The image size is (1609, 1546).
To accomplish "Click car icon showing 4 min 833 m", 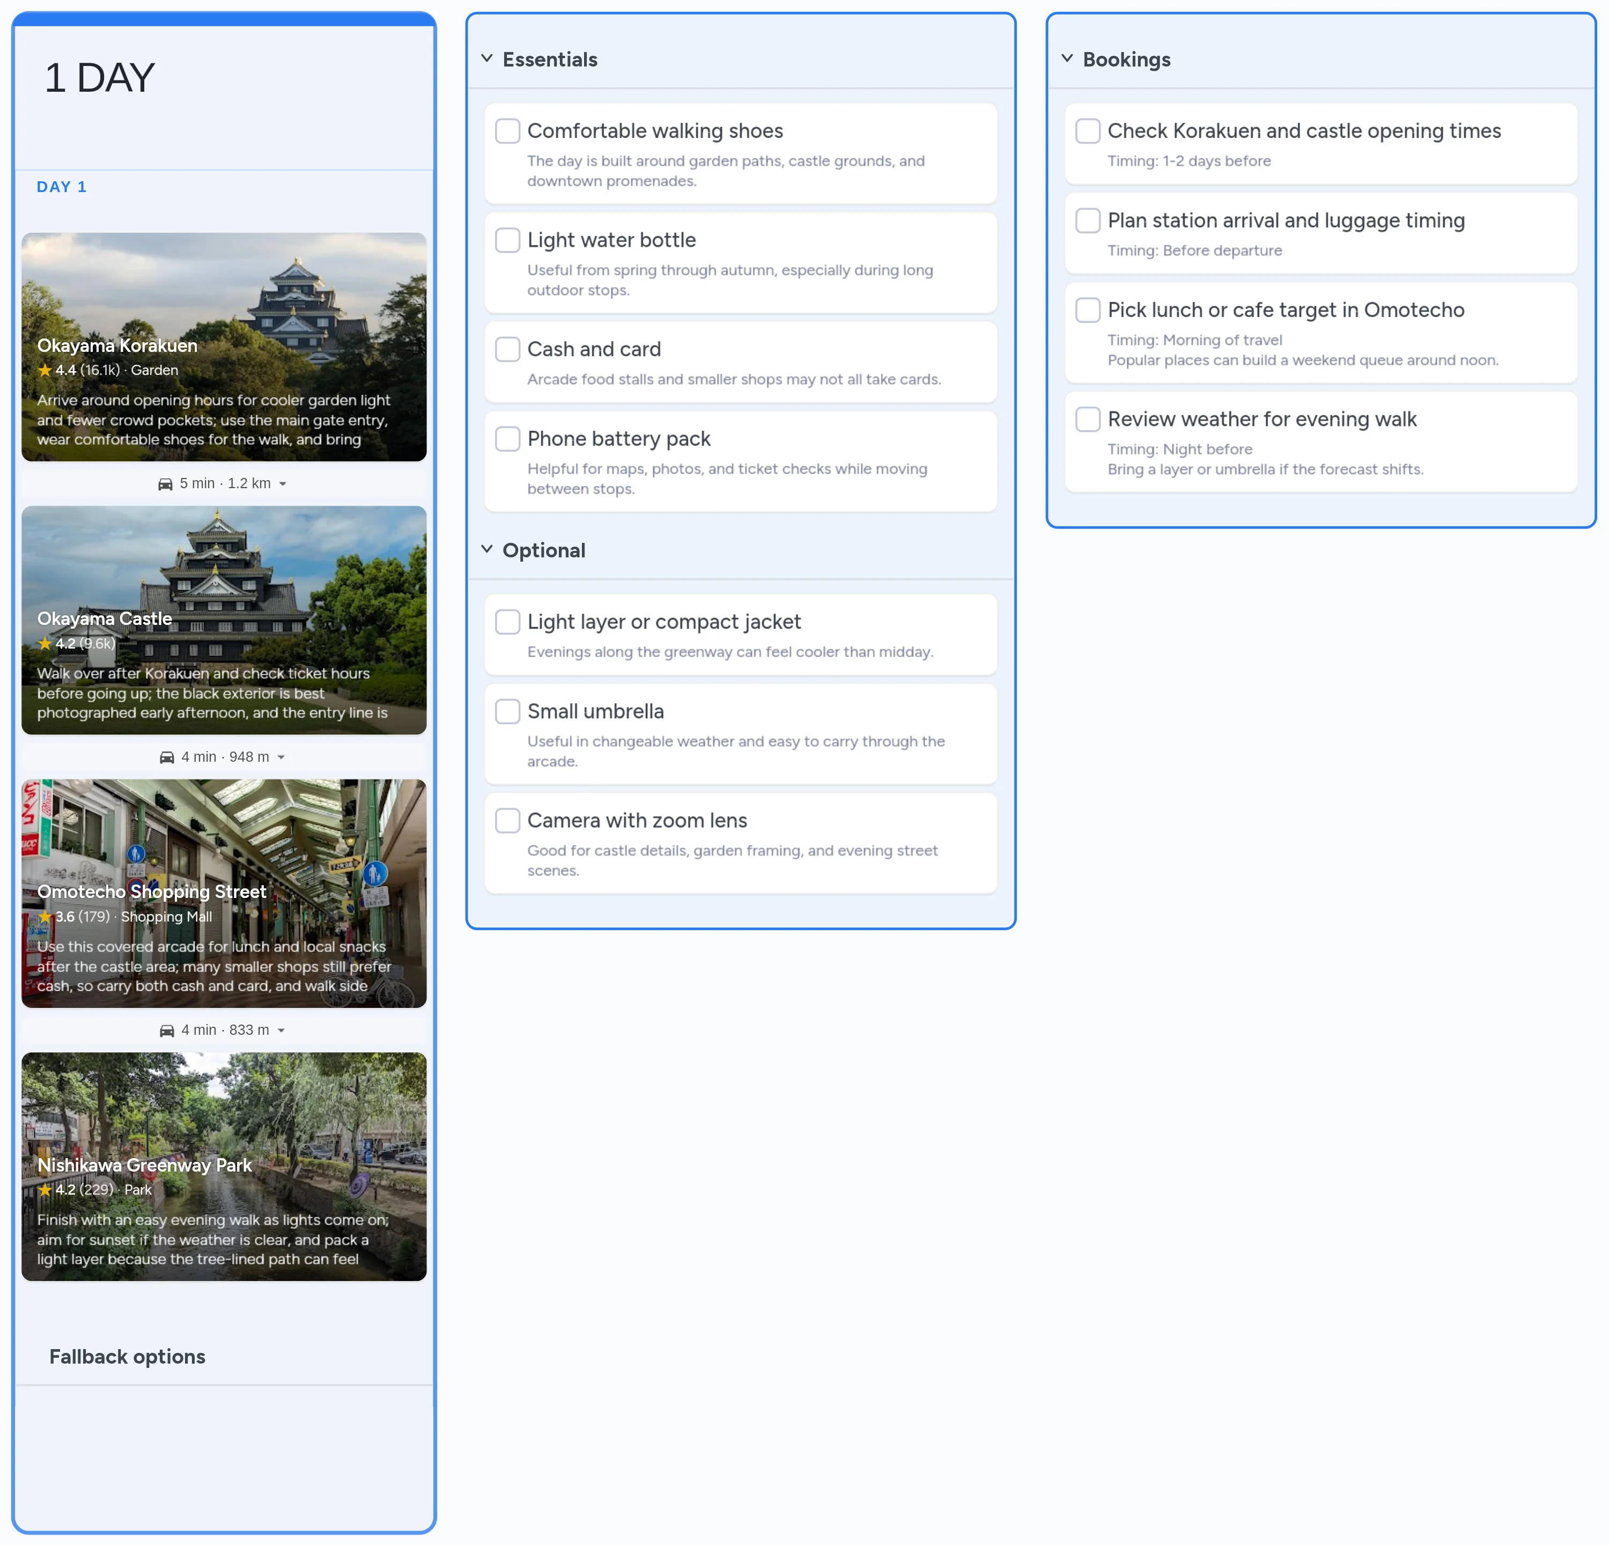I will 167,1030.
